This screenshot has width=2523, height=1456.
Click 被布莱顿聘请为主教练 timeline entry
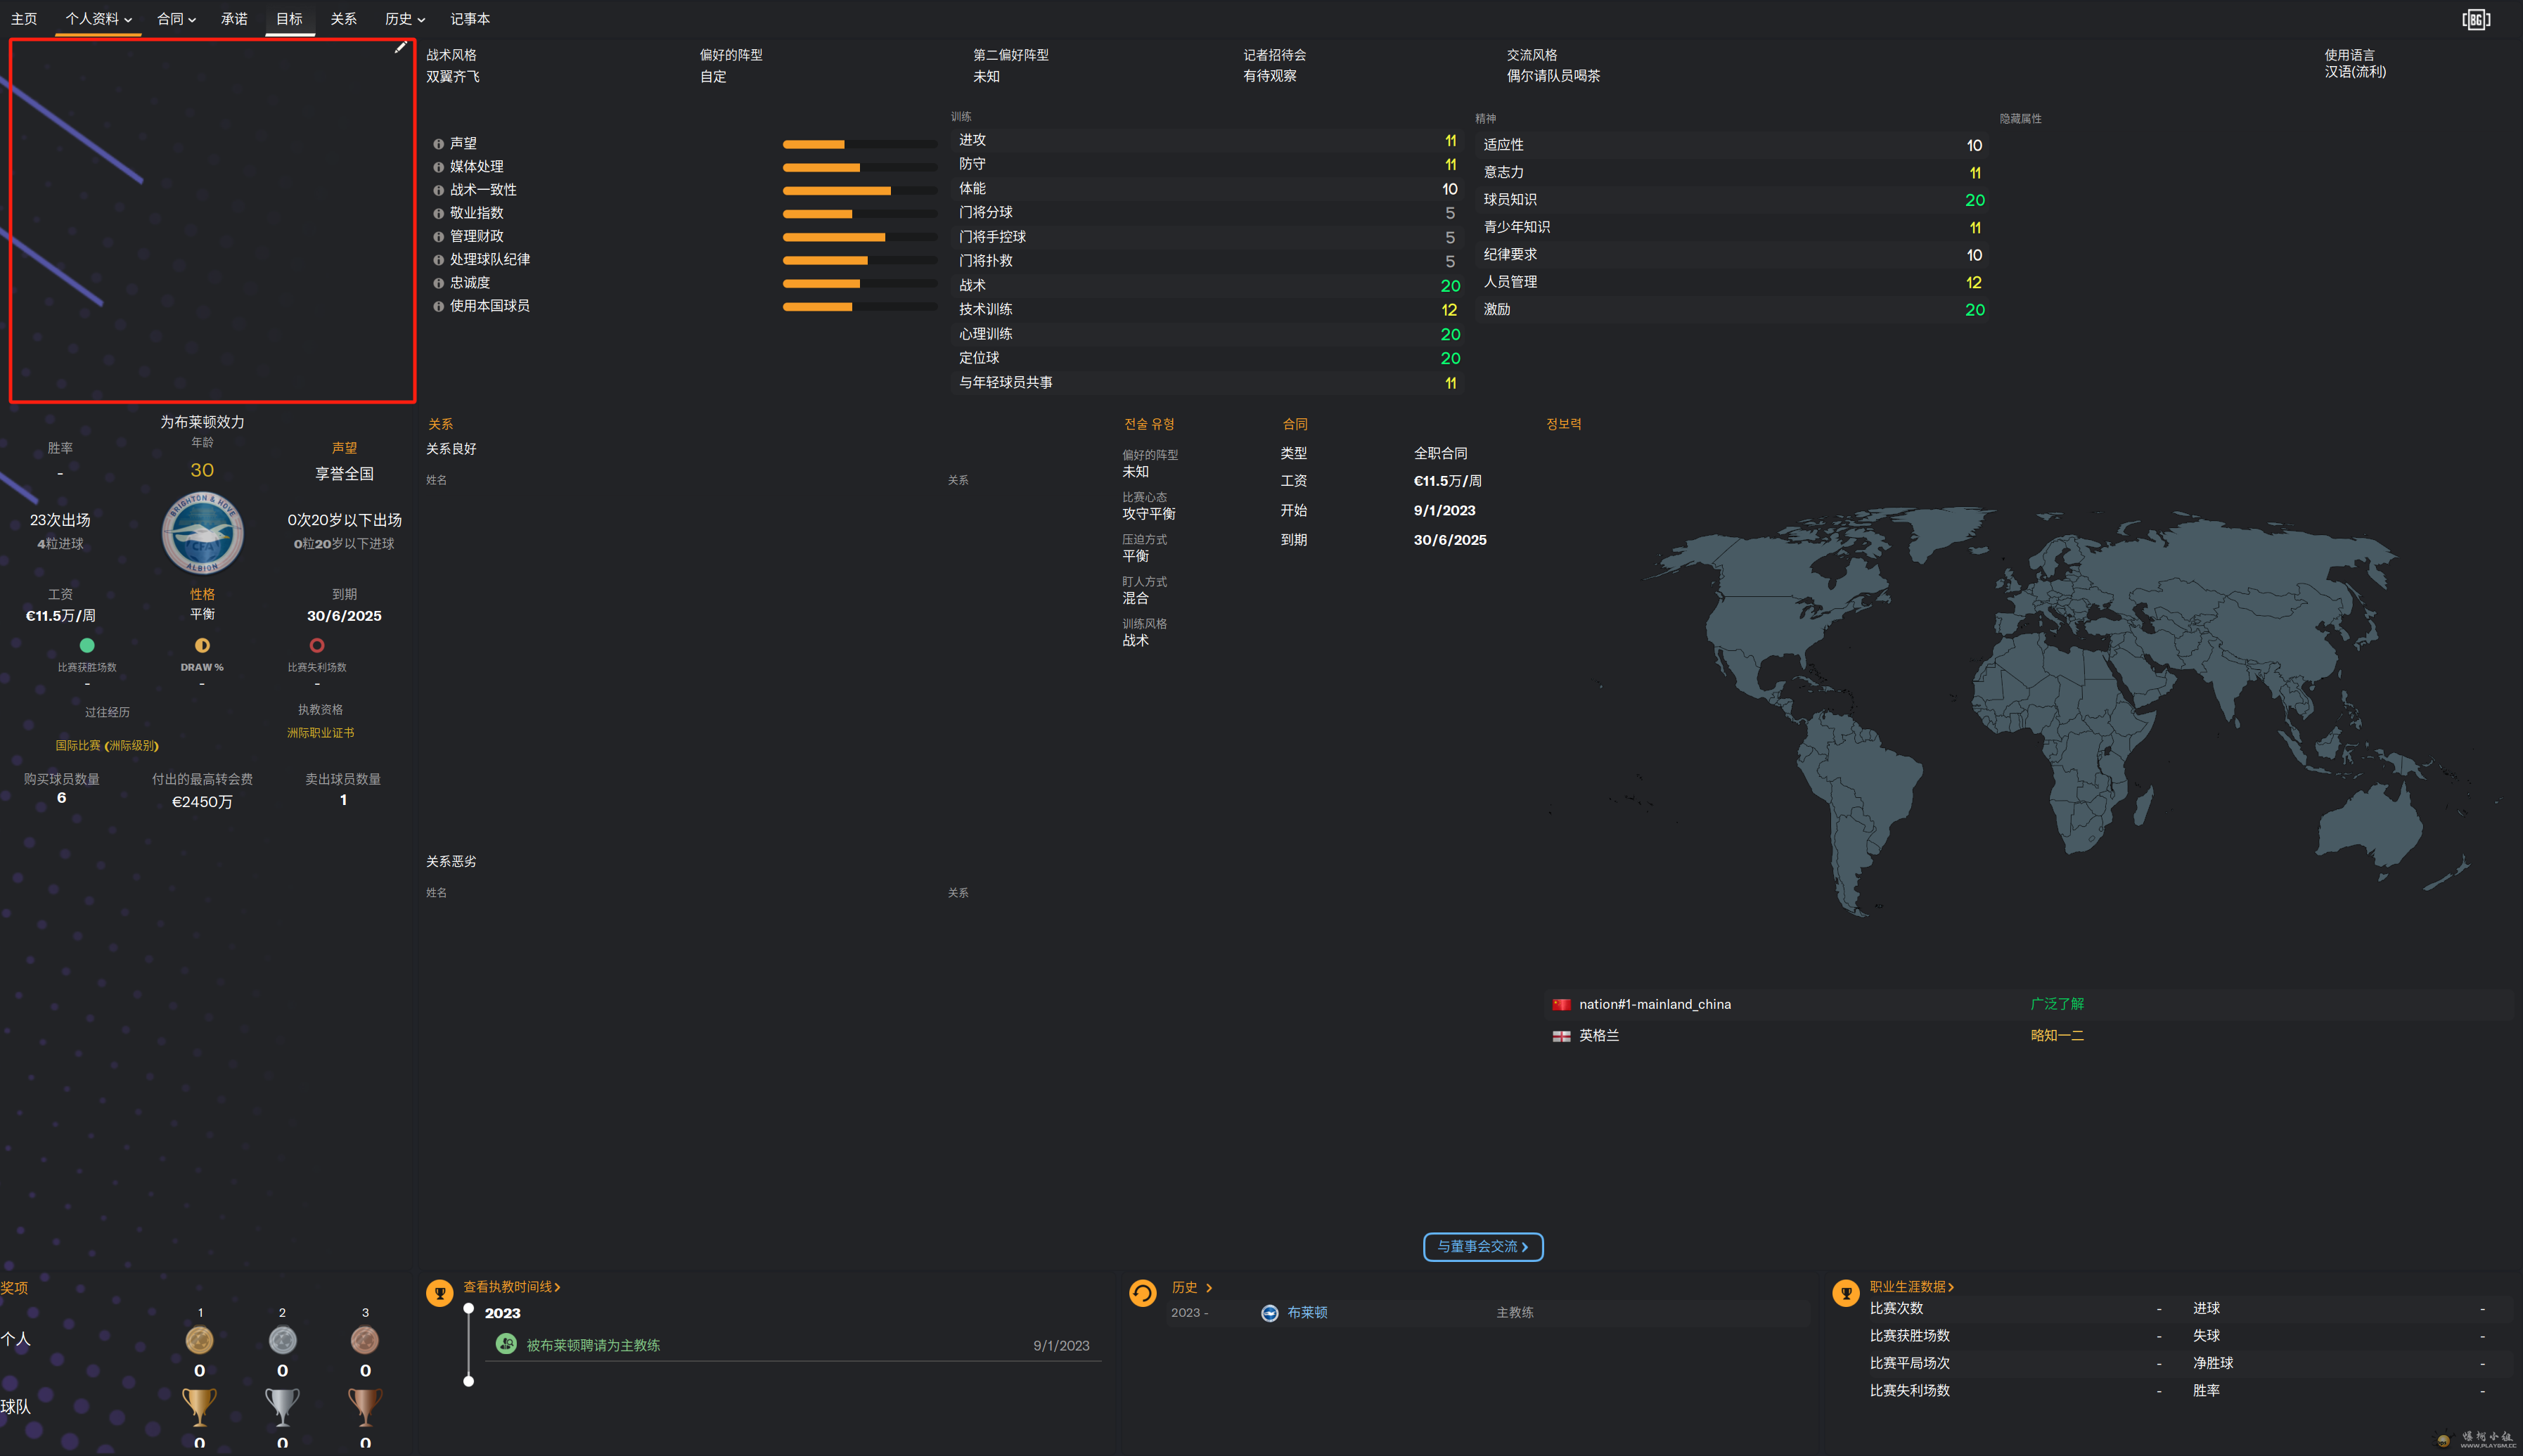point(593,1345)
